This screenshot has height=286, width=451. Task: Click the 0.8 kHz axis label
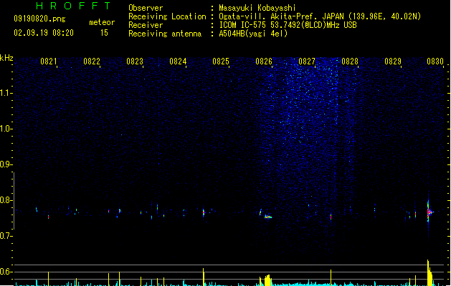click(6, 200)
